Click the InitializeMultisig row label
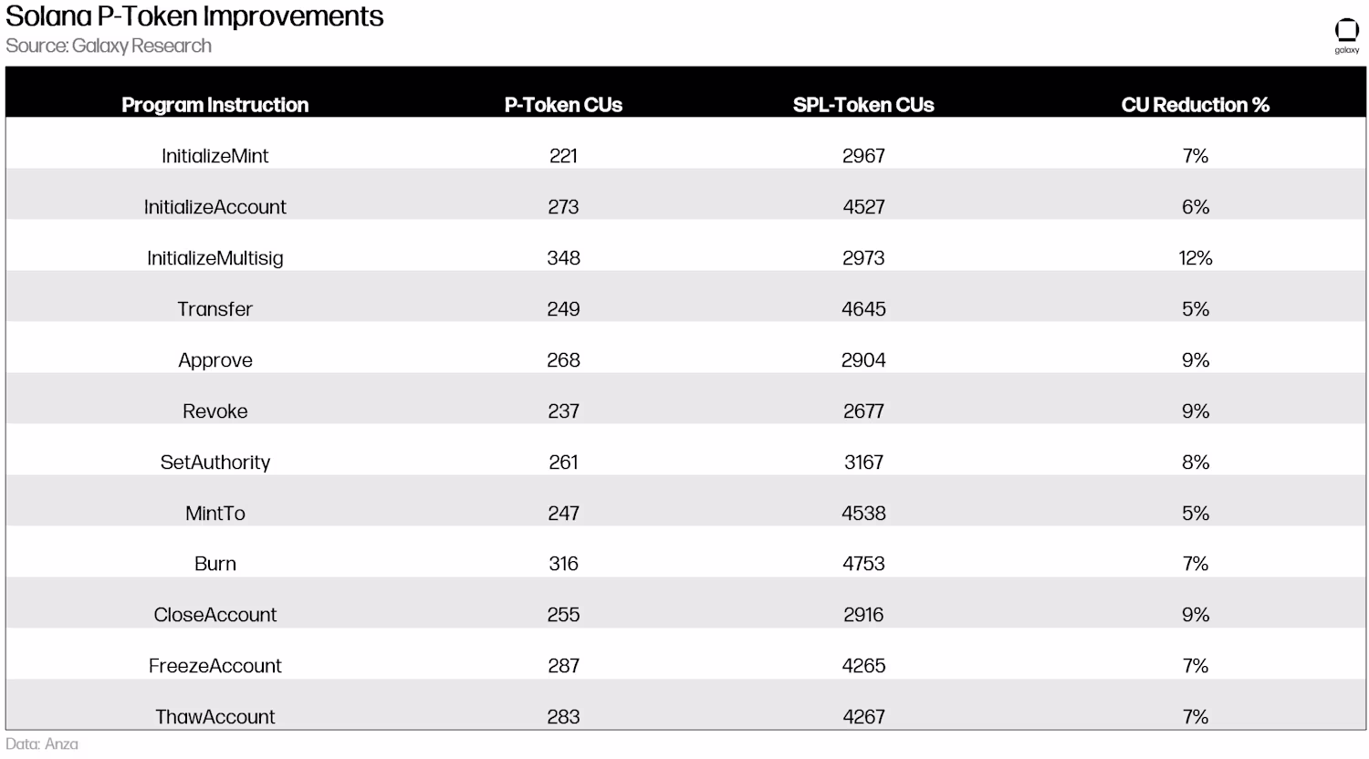1369x759 pixels. [214, 258]
